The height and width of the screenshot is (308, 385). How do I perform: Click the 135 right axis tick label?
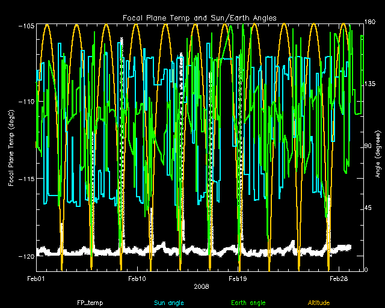coord(371,85)
